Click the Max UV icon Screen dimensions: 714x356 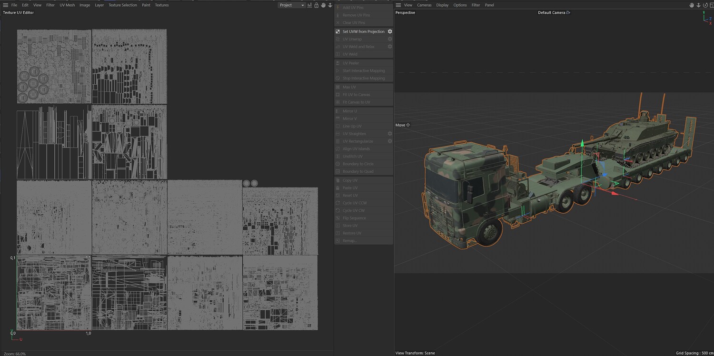[x=338, y=87]
